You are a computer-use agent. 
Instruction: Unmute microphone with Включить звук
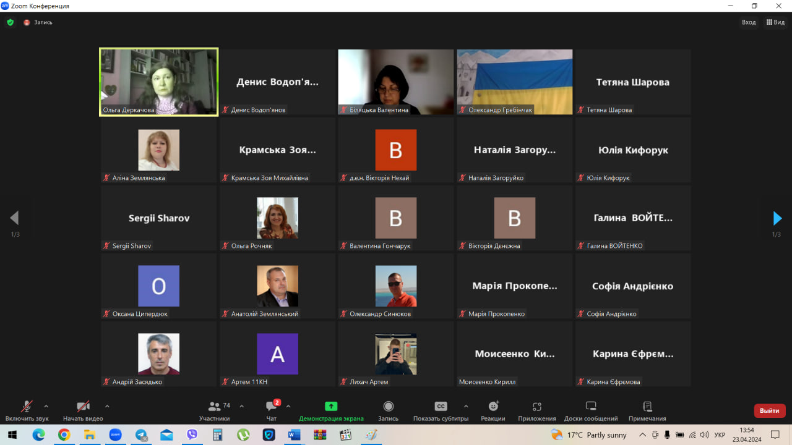pos(27,410)
